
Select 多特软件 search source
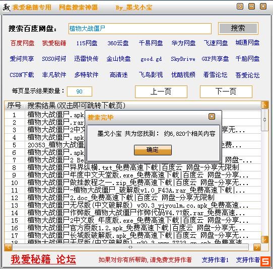coord(86,75)
